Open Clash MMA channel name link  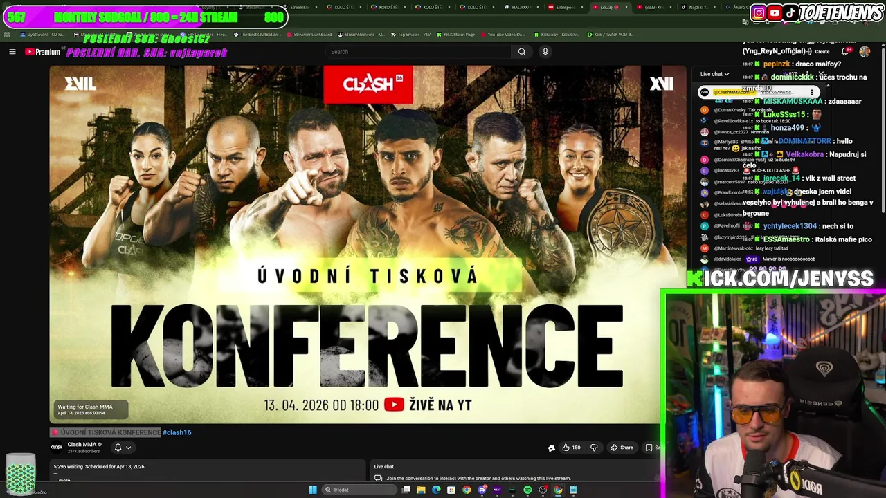(x=82, y=444)
